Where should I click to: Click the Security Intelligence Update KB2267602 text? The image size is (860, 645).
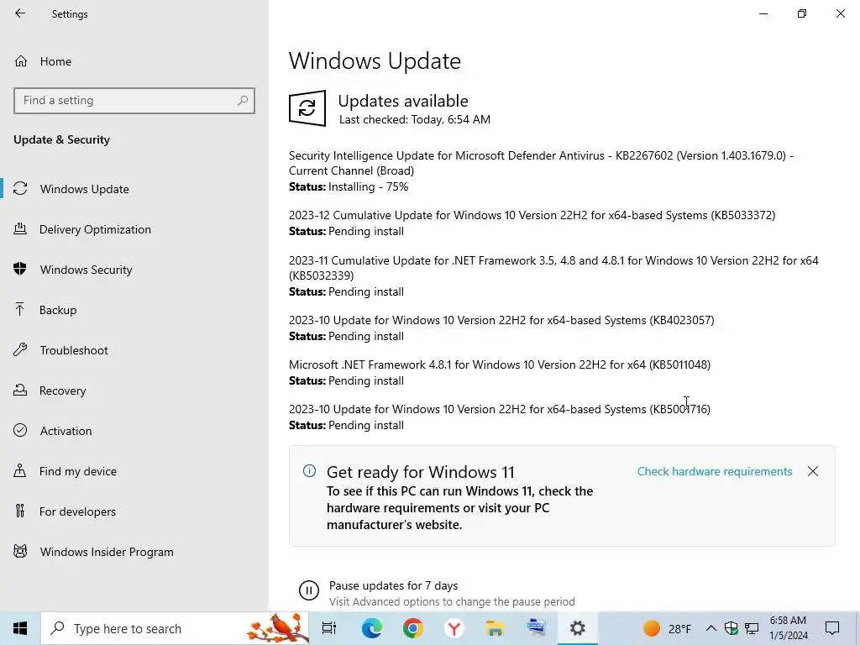pyautogui.click(x=542, y=163)
